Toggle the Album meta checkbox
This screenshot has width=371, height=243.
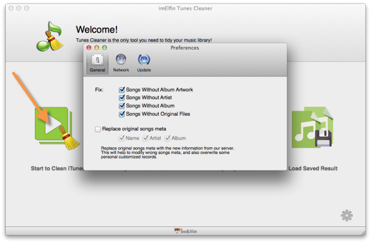coord(167,138)
